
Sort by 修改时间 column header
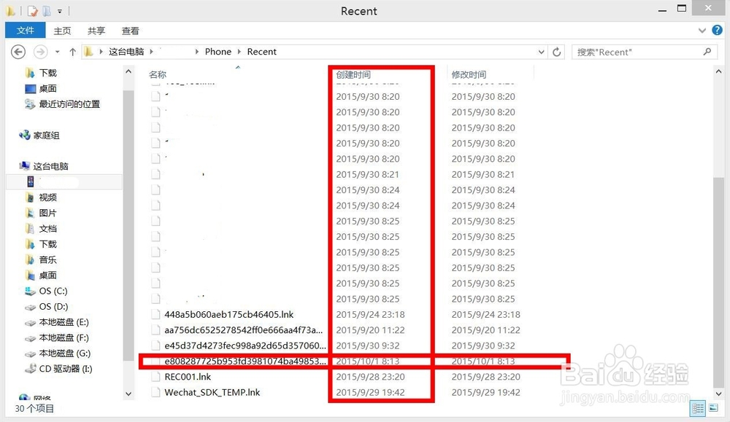[469, 74]
